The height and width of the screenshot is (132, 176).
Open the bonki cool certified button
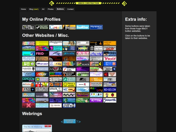pyautogui.click(x=110, y=43)
